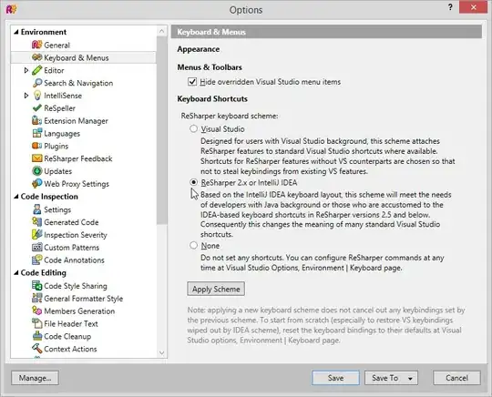The image size is (492, 397).
Task: Expand the IntelliSense tree node
Action: pos(26,96)
